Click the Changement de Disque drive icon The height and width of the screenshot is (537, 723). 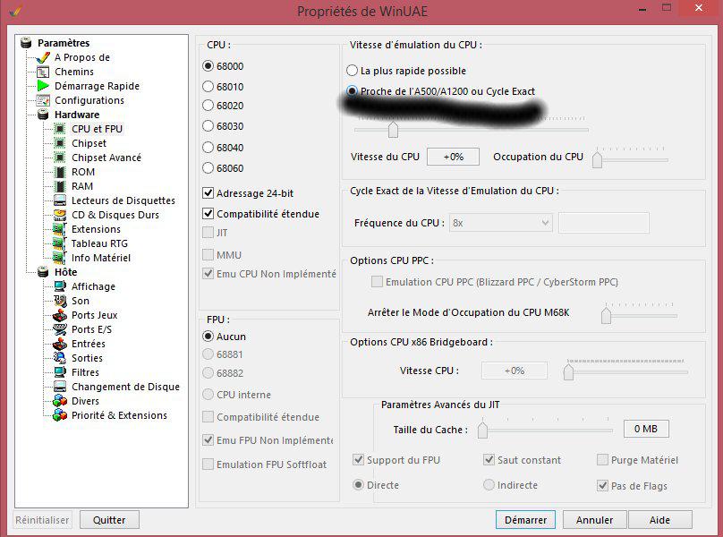coord(60,386)
